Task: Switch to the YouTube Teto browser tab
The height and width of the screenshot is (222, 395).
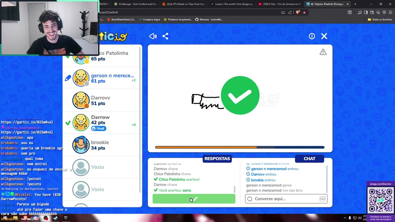Action: point(280,4)
